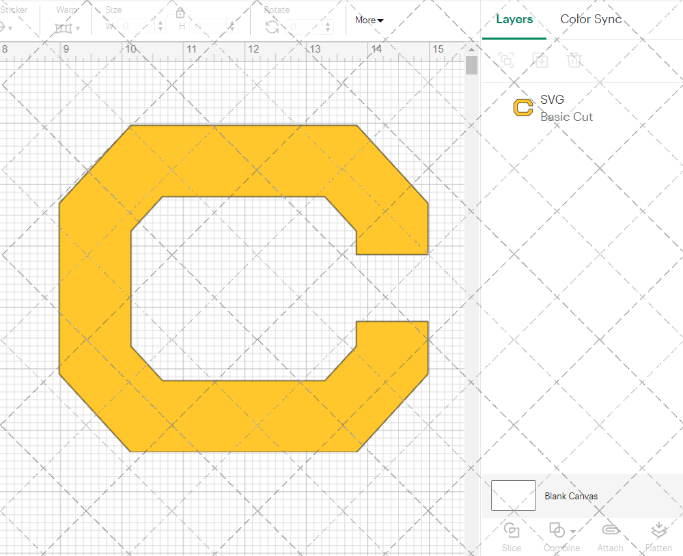
Task: Open the More dropdown
Action: coord(368,20)
